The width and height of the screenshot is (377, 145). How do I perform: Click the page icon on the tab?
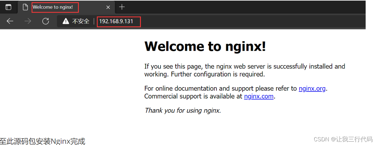[26, 7]
